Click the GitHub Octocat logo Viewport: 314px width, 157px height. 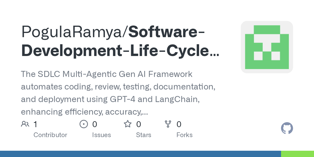(287, 128)
